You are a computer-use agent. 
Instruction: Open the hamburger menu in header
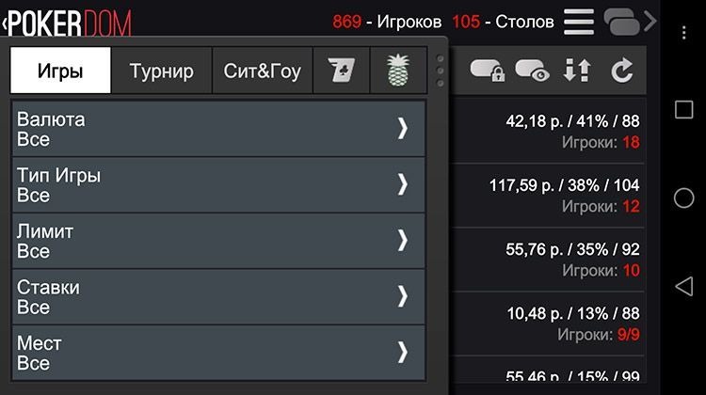pyautogui.click(x=579, y=22)
